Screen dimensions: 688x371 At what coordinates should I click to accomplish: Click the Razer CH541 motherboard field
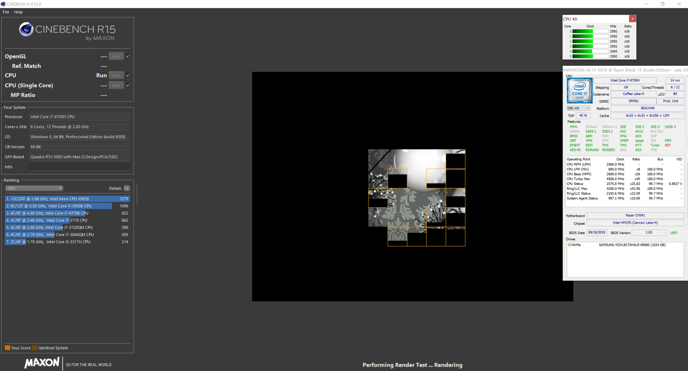tap(635, 215)
